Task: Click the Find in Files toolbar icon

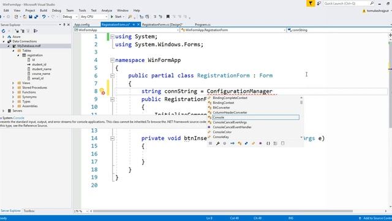Action: click(x=130, y=17)
